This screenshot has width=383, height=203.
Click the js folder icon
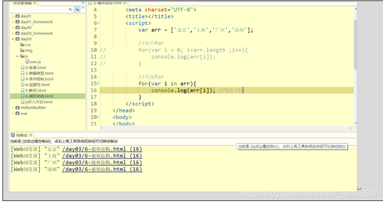[x=23, y=56]
